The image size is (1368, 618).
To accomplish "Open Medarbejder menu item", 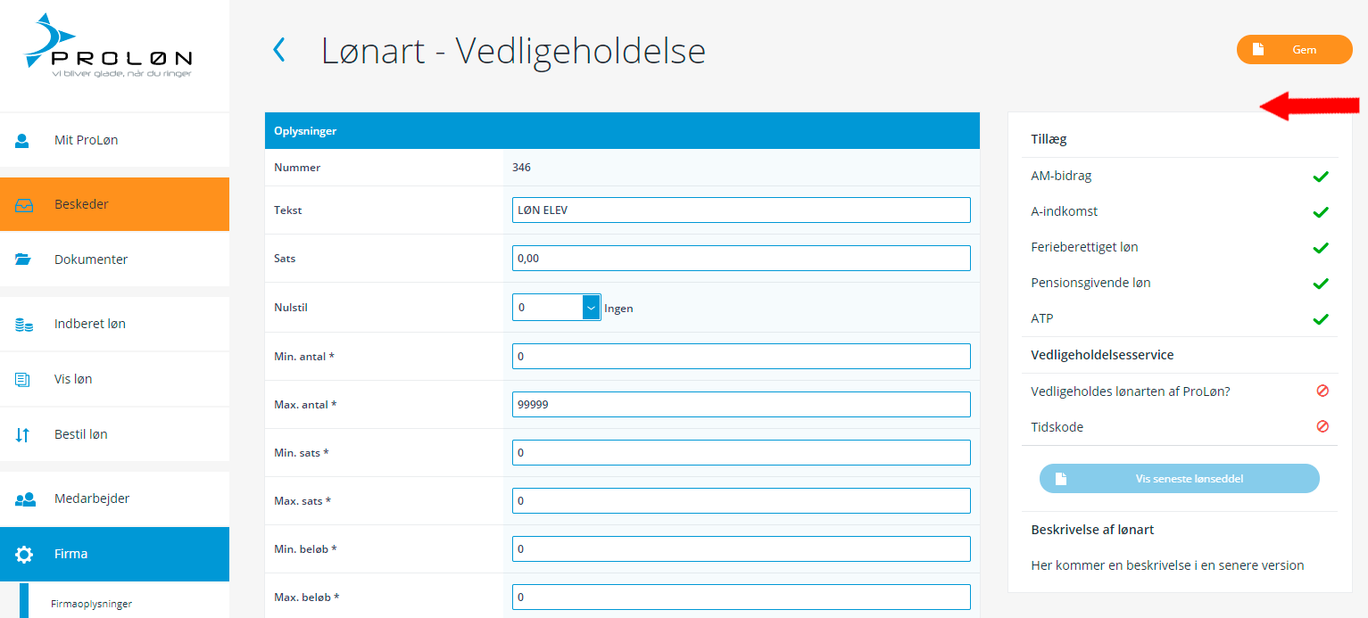I will tap(92, 499).
